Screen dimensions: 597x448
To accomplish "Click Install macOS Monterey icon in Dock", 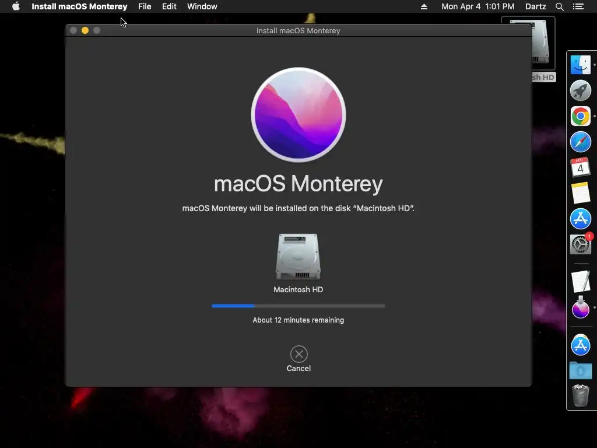I will coord(580,307).
